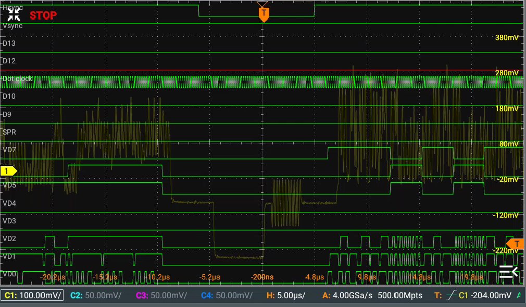Image resolution: width=526 pixels, height=307 pixels.
Task: Click the -220mV vertical scale label
Action: click(x=506, y=250)
